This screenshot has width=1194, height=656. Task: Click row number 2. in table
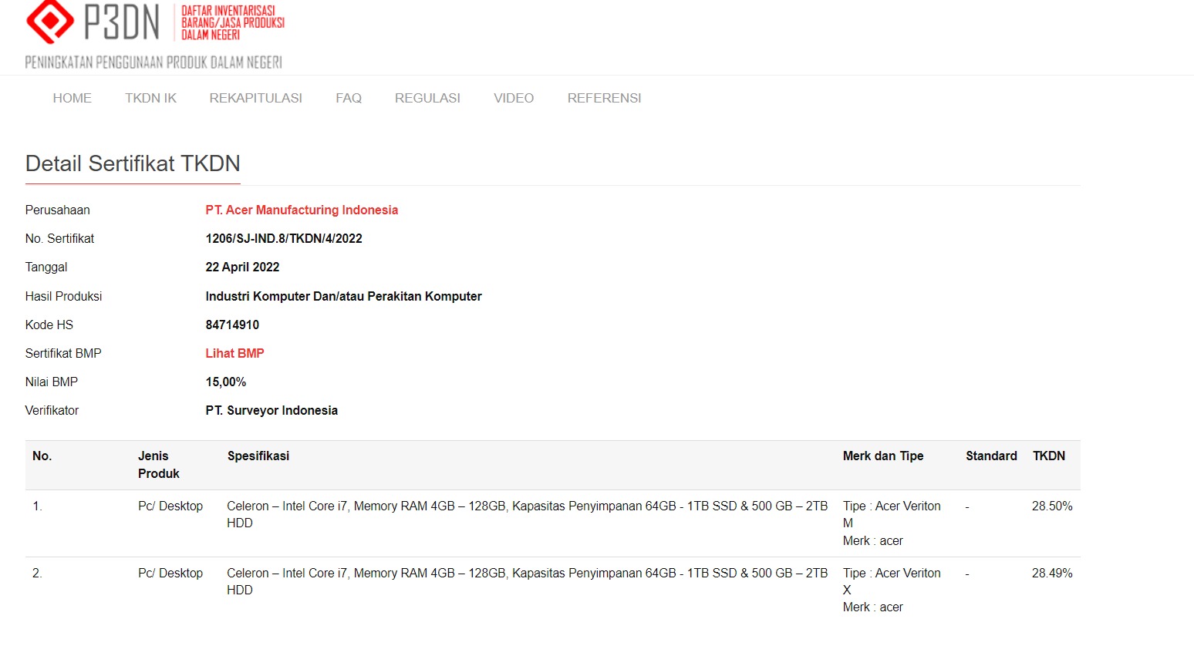tap(37, 573)
